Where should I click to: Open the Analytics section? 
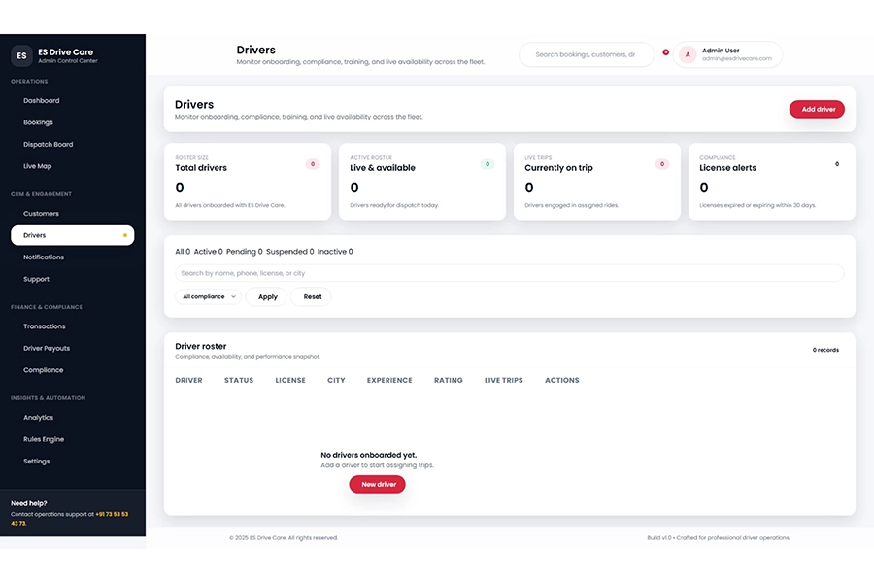38,417
